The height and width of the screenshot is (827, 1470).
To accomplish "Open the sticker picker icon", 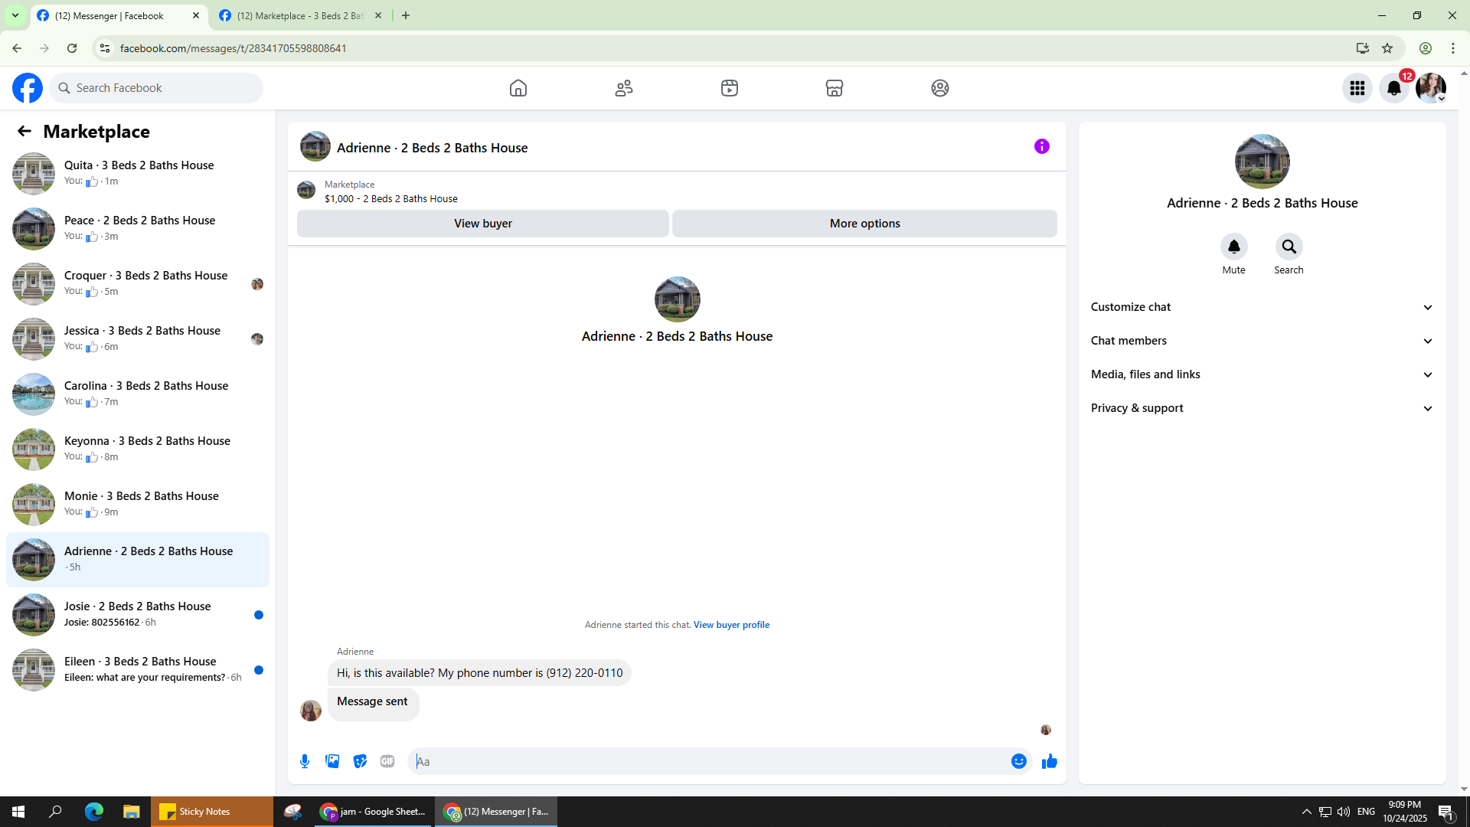I will tap(360, 761).
